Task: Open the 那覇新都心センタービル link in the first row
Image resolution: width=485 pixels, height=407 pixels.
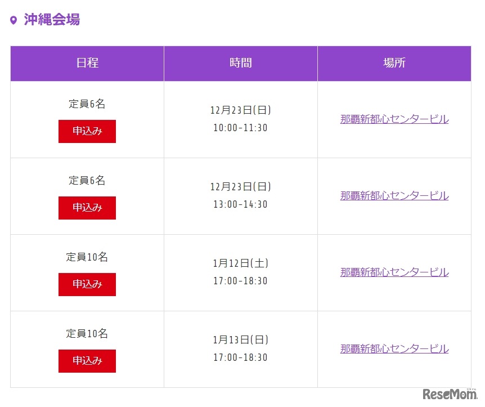Action: pos(394,119)
